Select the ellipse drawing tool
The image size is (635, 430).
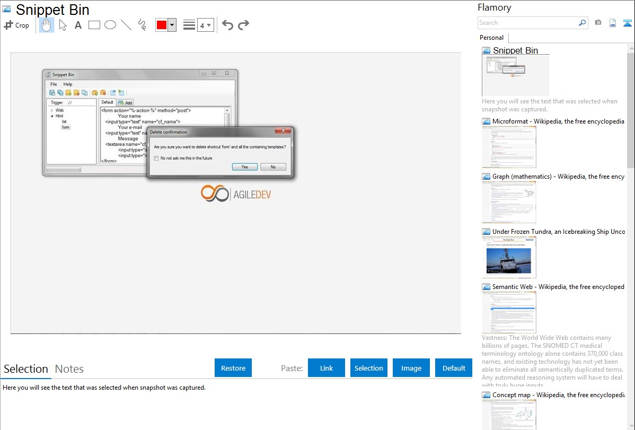click(x=110, y=25)
